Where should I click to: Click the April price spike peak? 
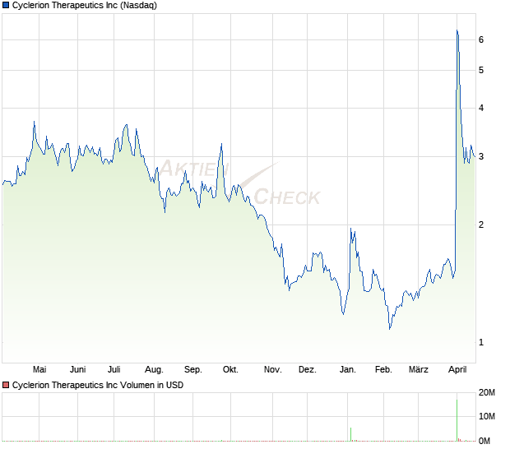(x=457, y=31)
